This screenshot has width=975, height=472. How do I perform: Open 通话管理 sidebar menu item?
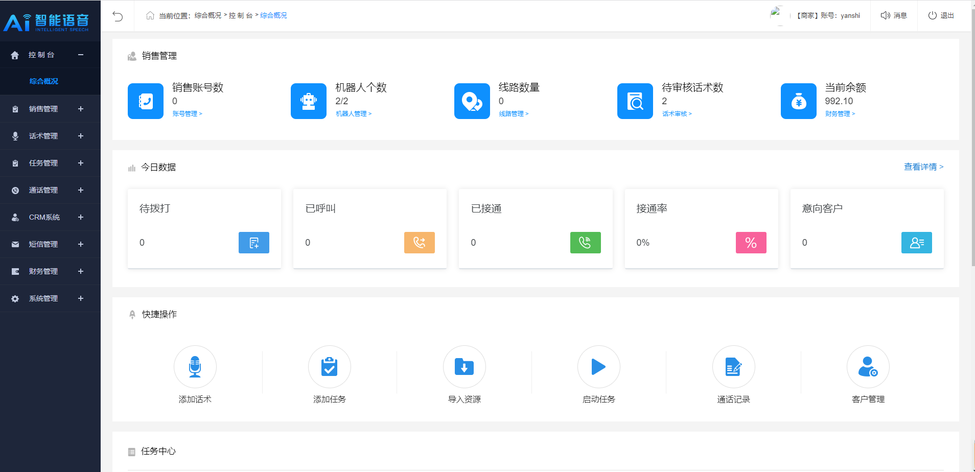pyautogui.click(x=50, y=190)
